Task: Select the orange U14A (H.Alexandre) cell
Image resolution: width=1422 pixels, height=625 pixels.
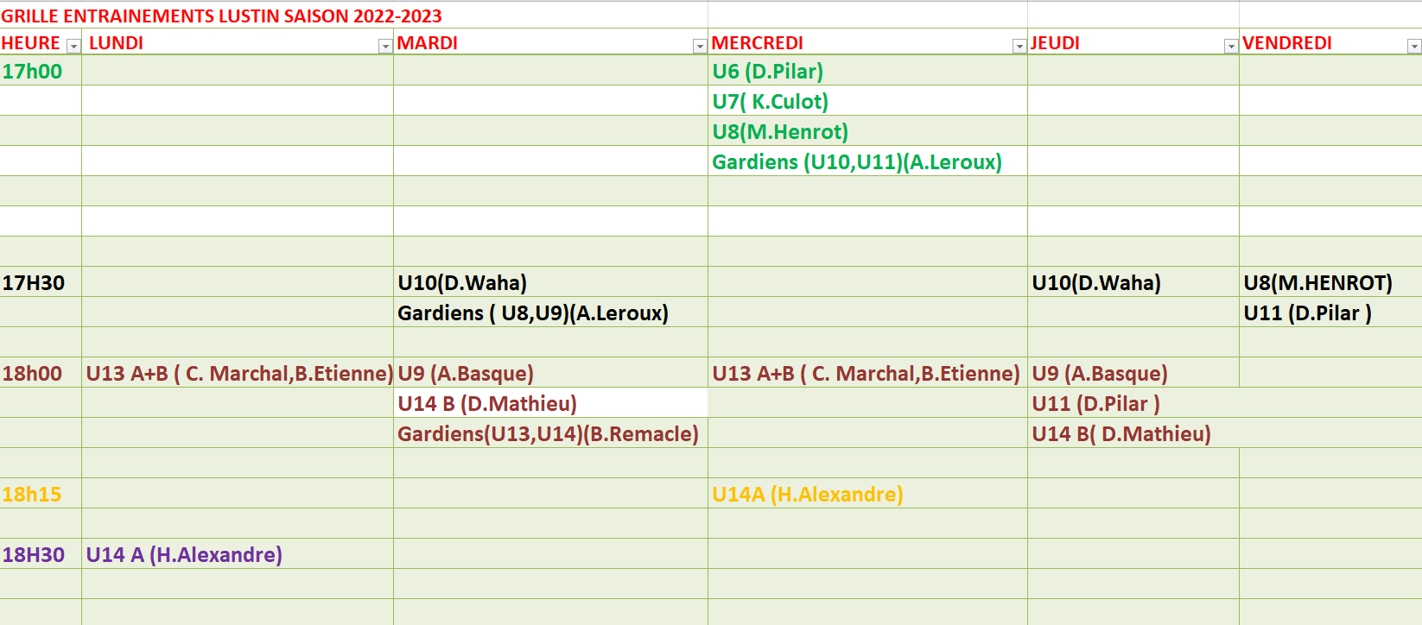Action: tap(867, 494)
